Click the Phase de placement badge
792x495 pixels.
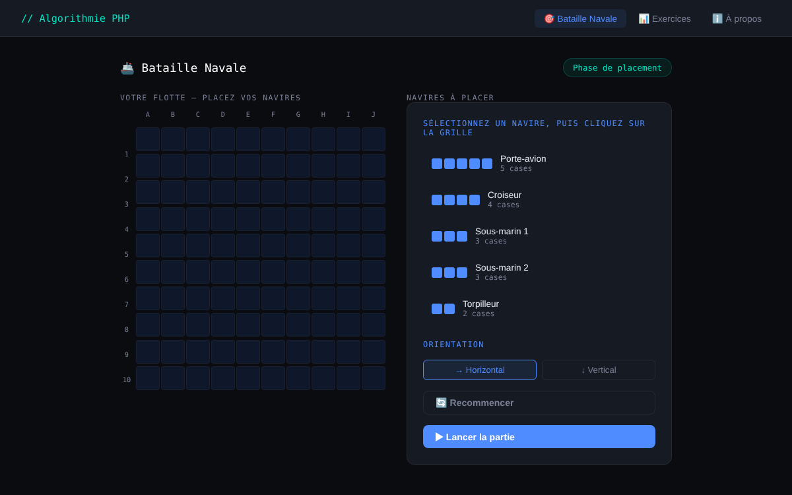tap(617, 68)
